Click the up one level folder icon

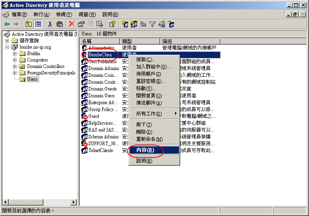point(29,24)
